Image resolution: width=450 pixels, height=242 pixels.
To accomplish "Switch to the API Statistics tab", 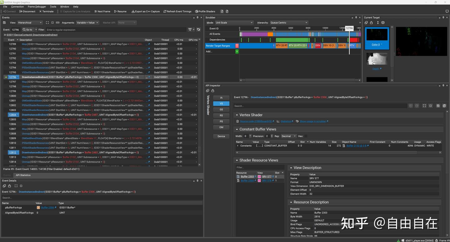I will (23, 175).
